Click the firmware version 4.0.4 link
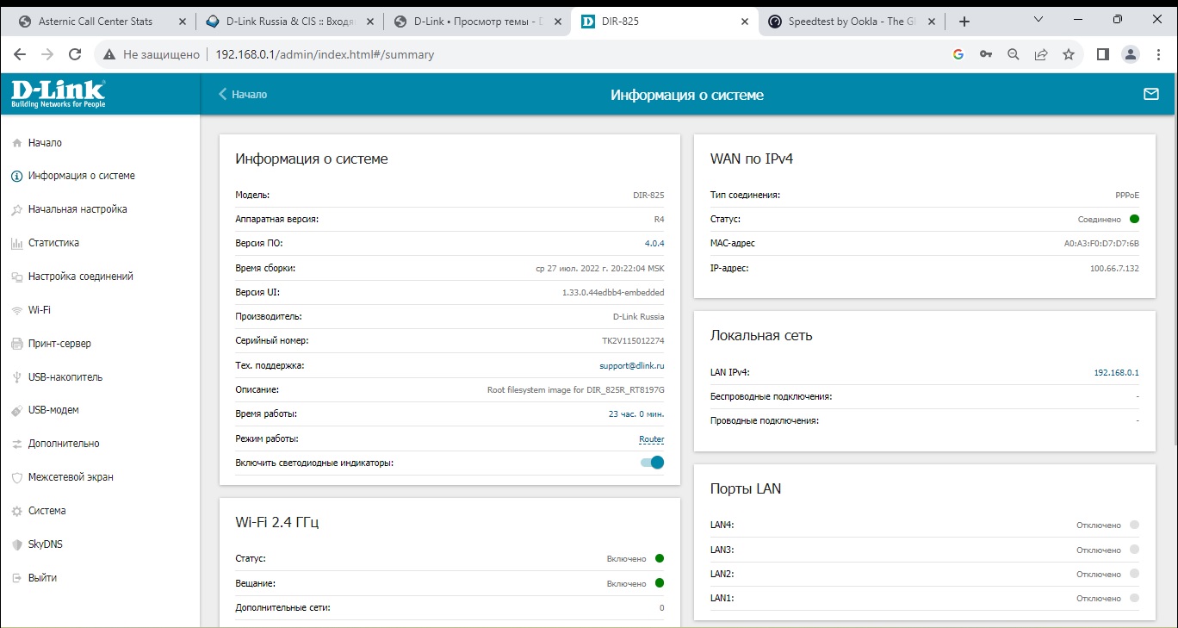The width and height of the screenshot is (1178, 628). coord(654,243)
